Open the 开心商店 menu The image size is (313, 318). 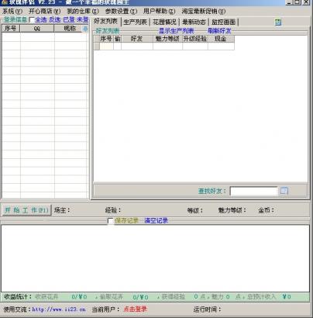[x=44, y=12]
